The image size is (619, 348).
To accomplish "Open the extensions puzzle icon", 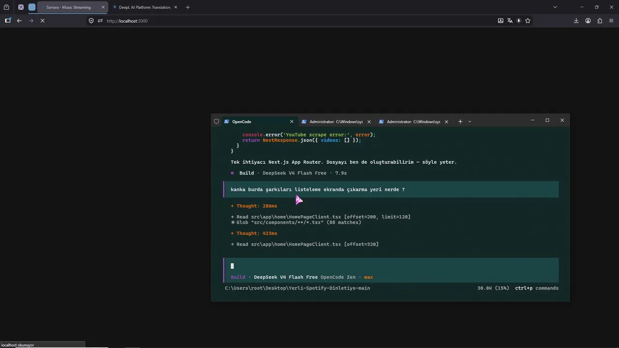I will point(600,21).
